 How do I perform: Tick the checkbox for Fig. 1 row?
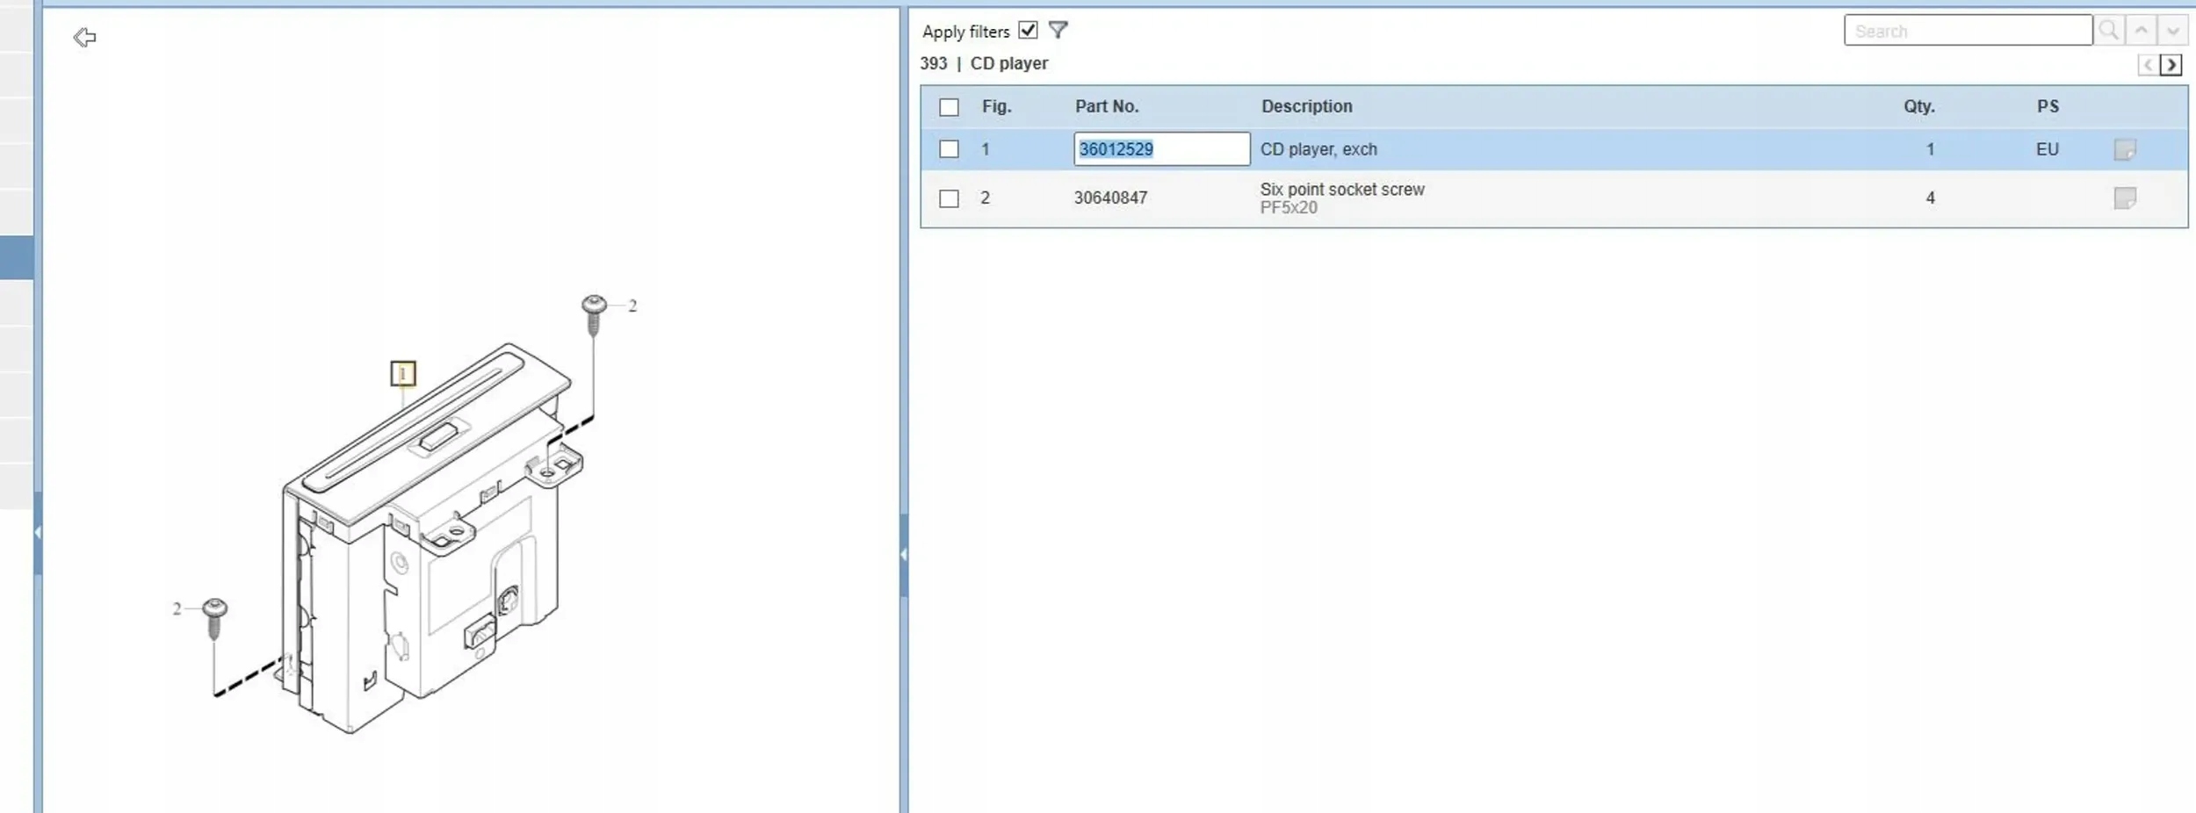pos(949,149)
